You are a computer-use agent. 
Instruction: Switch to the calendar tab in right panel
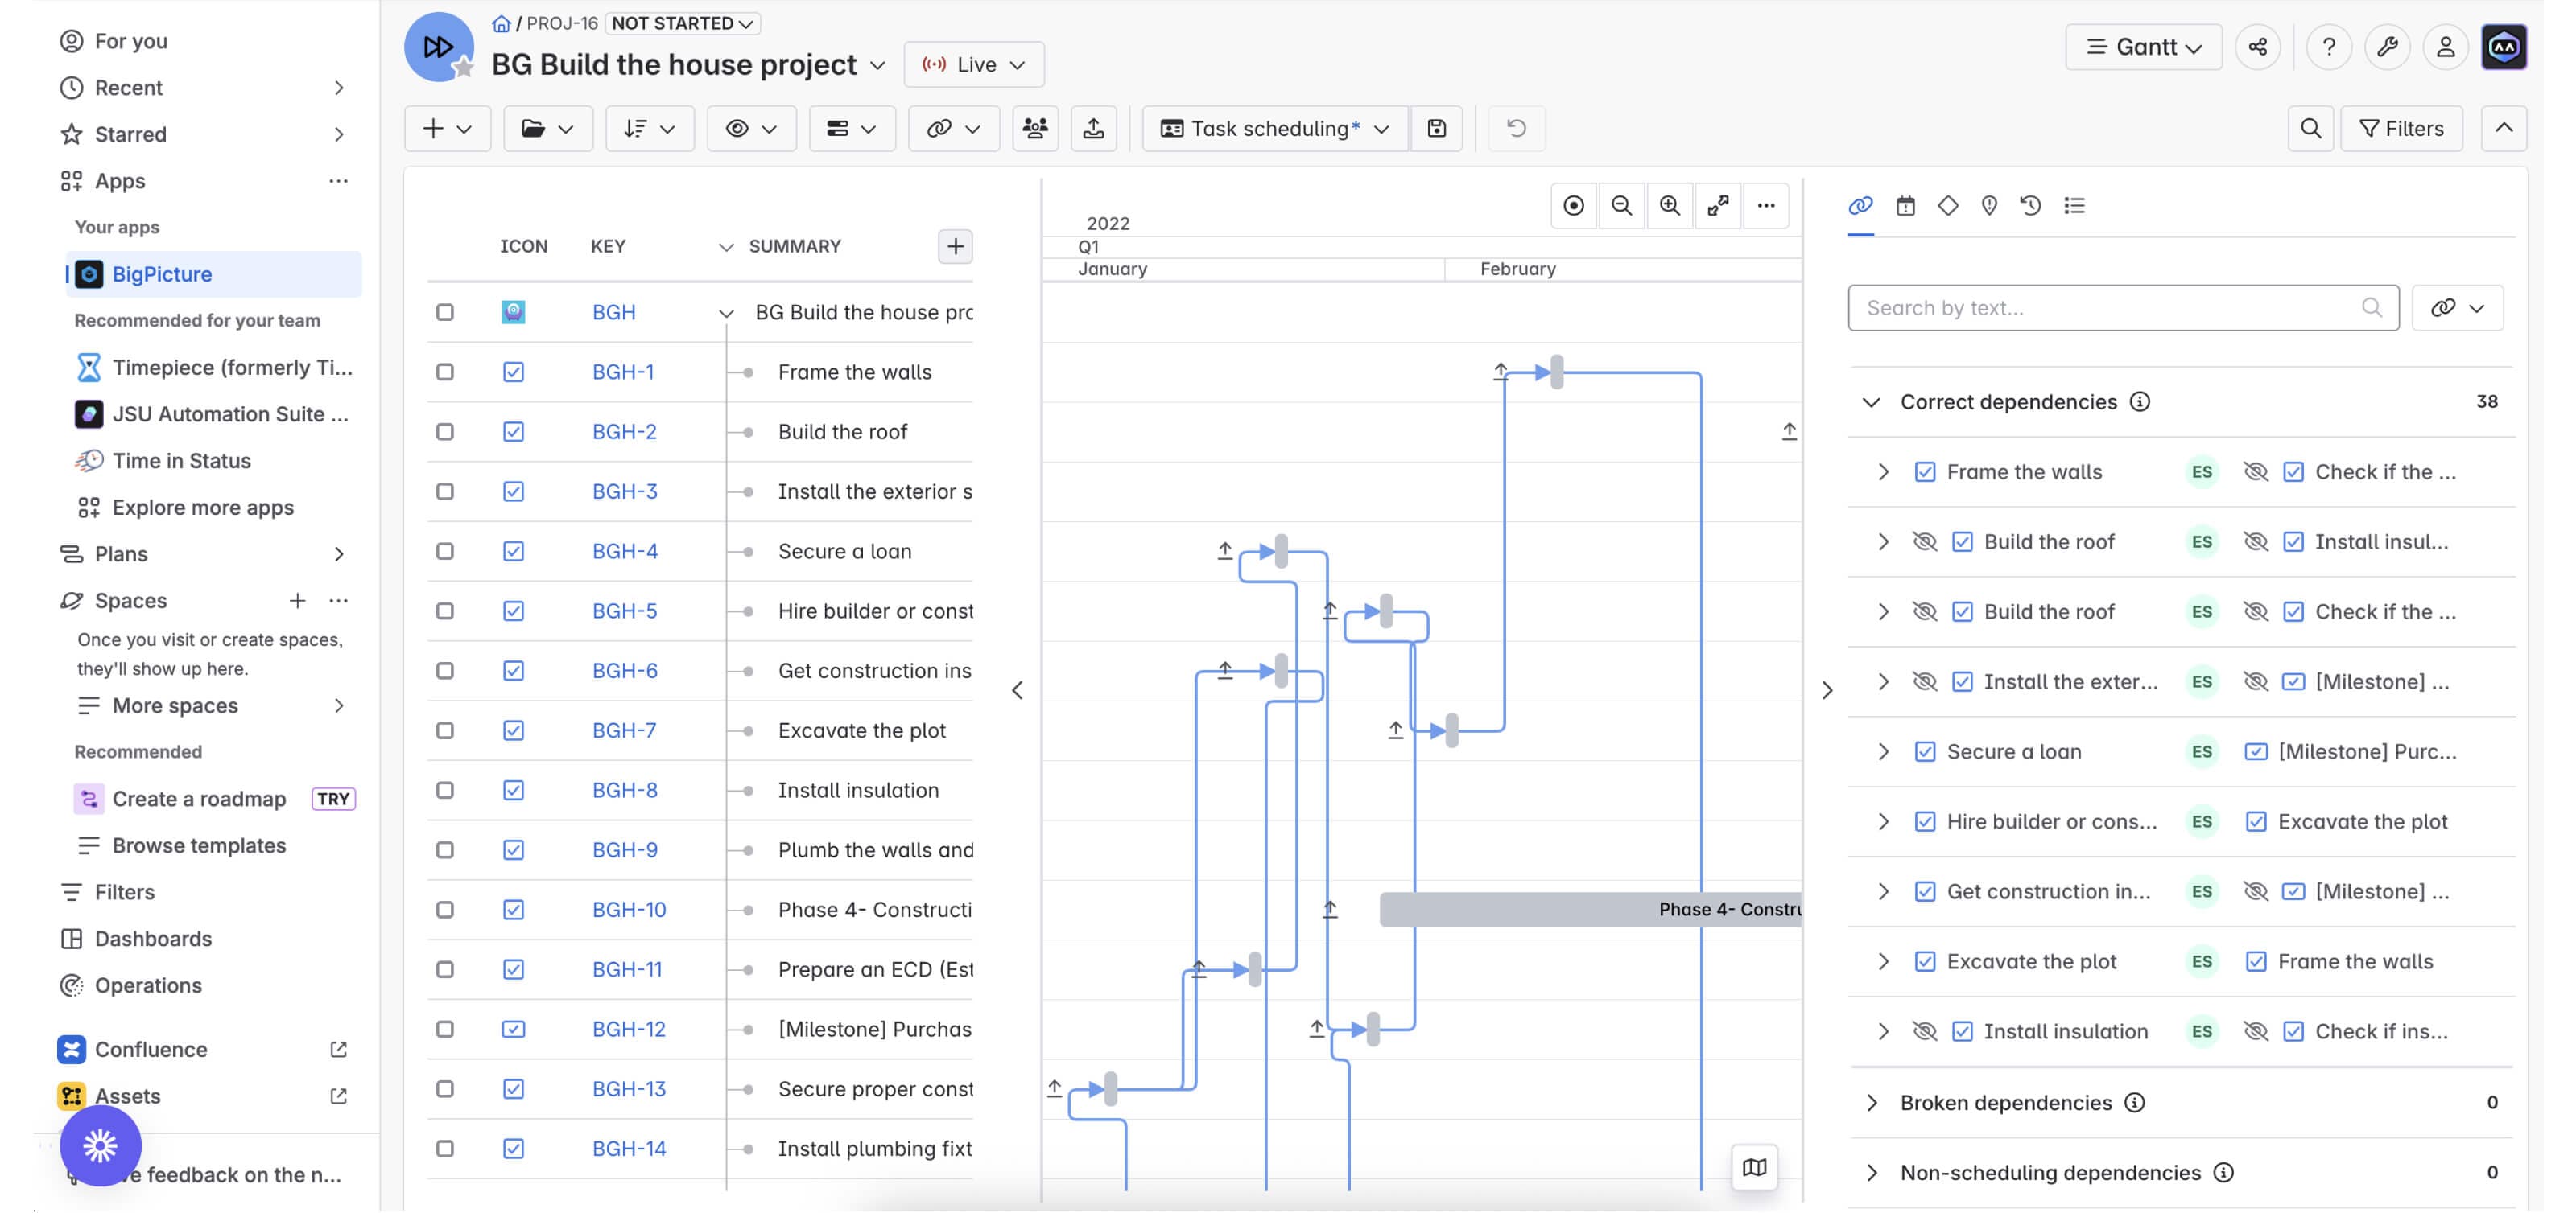1905,206
